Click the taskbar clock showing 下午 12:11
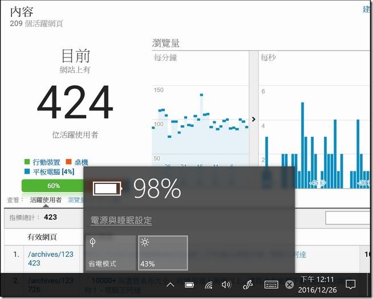Viewport: 373px width, 299px height. coord(317,285)
